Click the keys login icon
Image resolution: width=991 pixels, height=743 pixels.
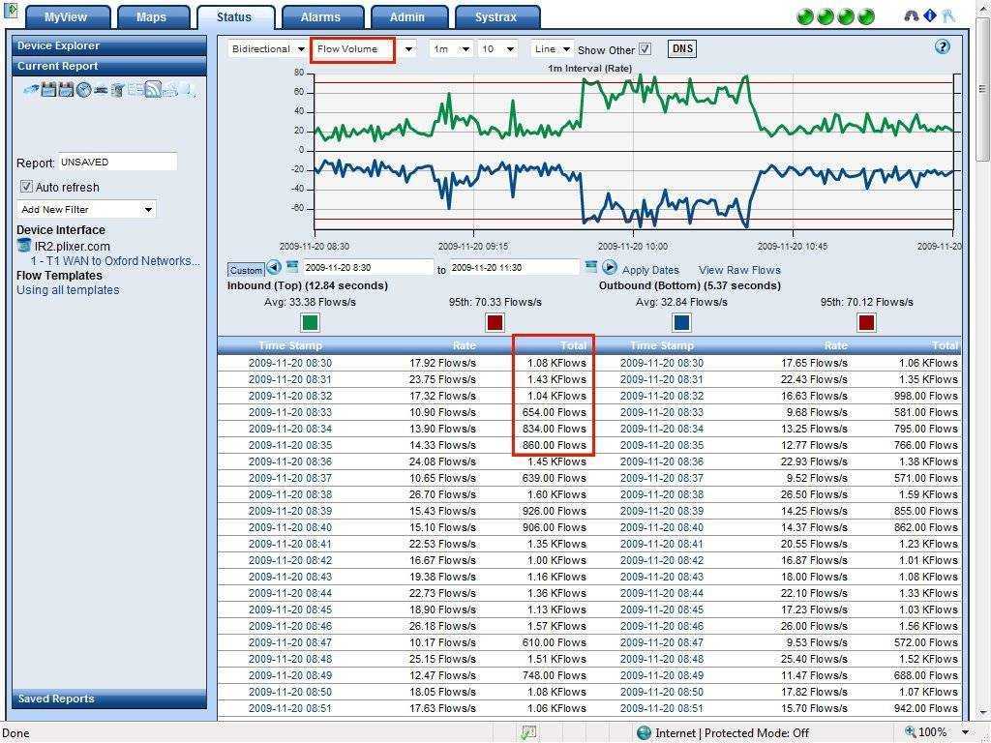pyautogui.click(x=948, y=15)
